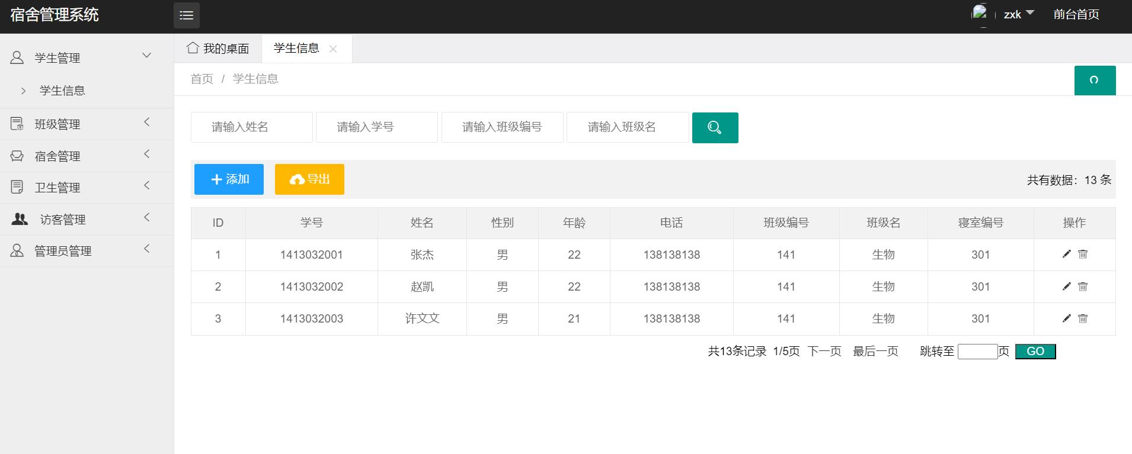Open the 卫生管理 sidebar menu
Viewport: 1132px width, 454px height.
(87, 188)
